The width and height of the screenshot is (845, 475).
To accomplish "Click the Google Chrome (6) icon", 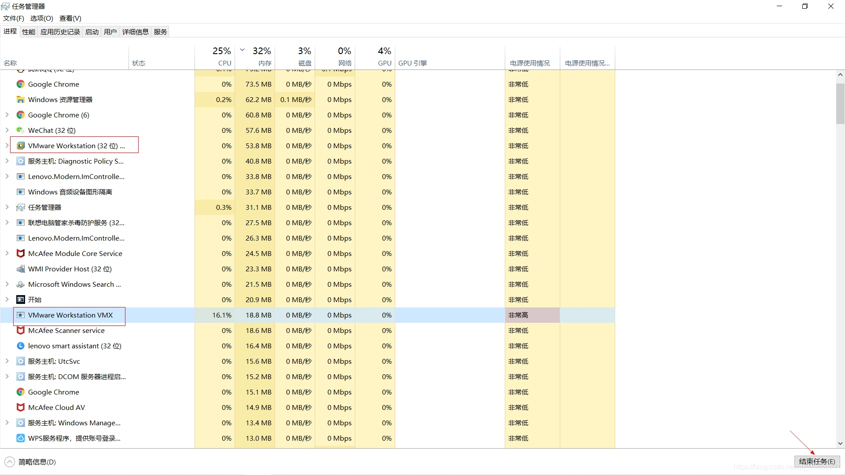I will tap(20, 115).
